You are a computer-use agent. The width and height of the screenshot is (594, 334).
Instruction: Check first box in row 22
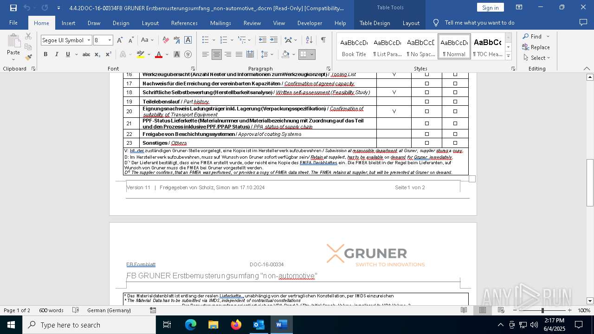click(x=427, y=134)
